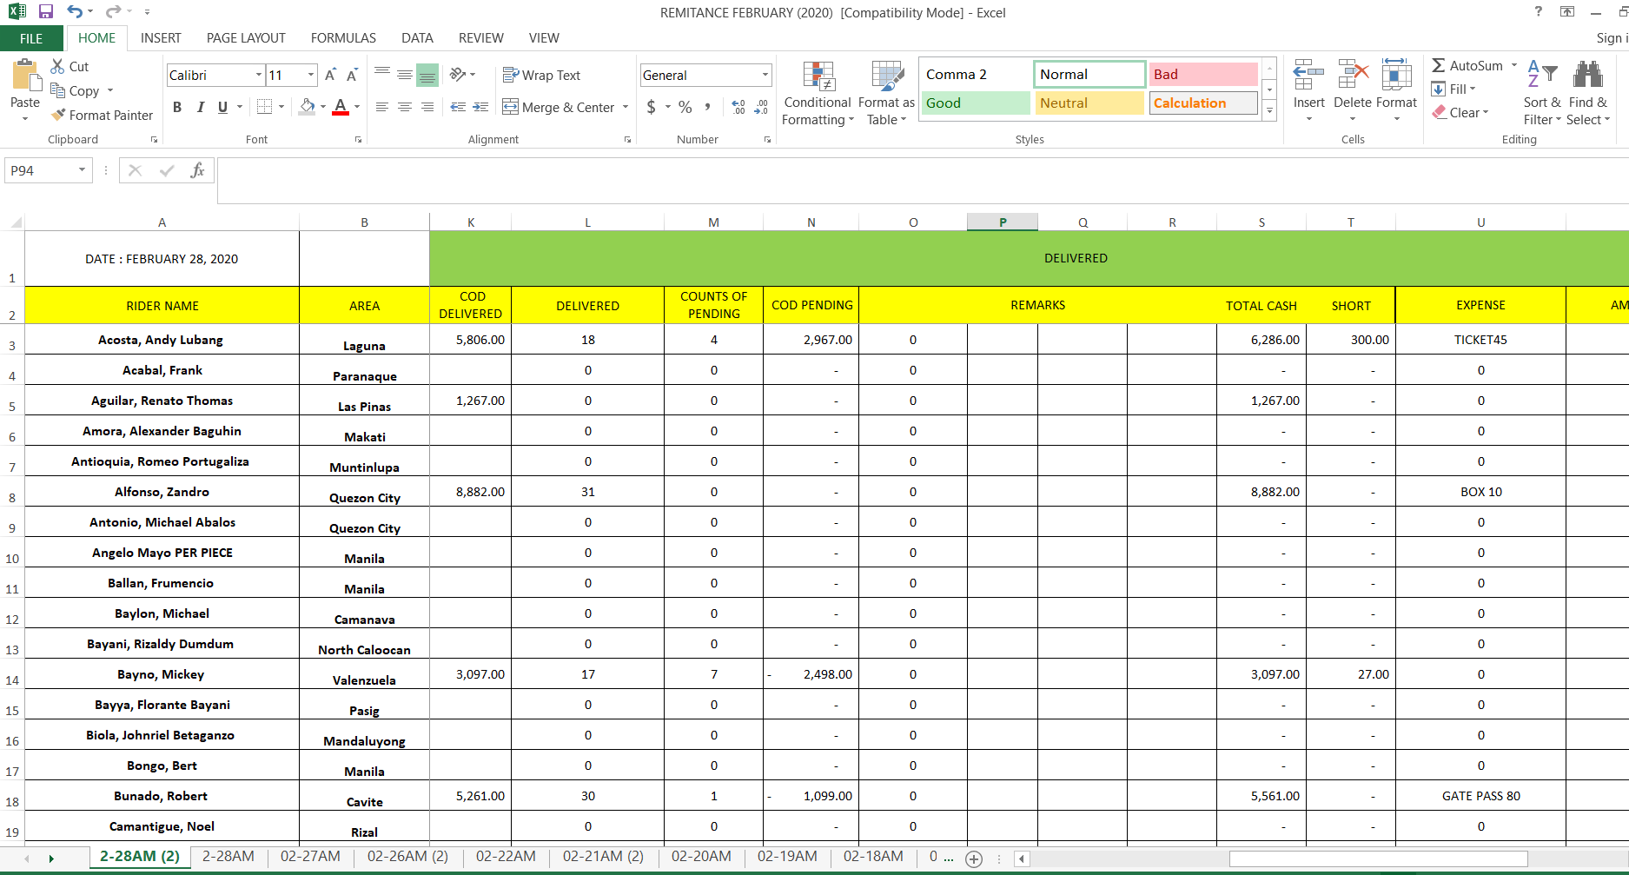Screen dimensions: 1629x875
Task: Apply Percent Style to cells
Action: [x=685, y=107]
